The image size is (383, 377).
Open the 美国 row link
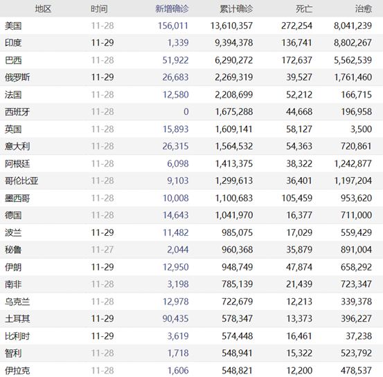point(13,26)
